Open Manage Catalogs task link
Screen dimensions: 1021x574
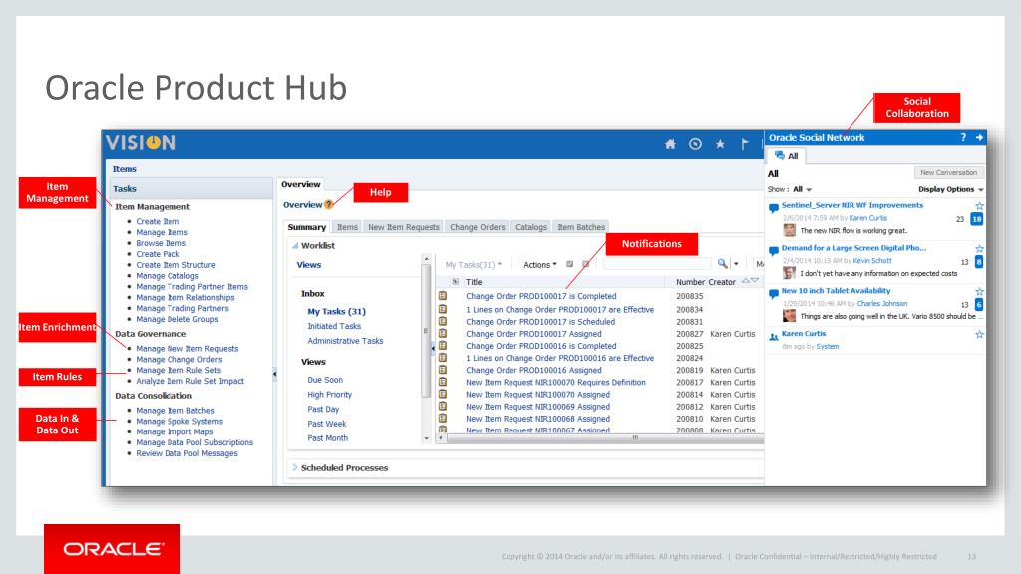pyautogui.click(x=168, y=275)
